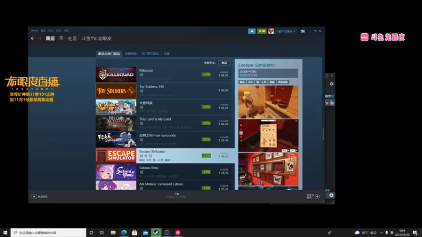The height and width of the screenshot is (237, 422).
Task: Click the Windows platform icon under Killsquad
Action: pos(141,75)
